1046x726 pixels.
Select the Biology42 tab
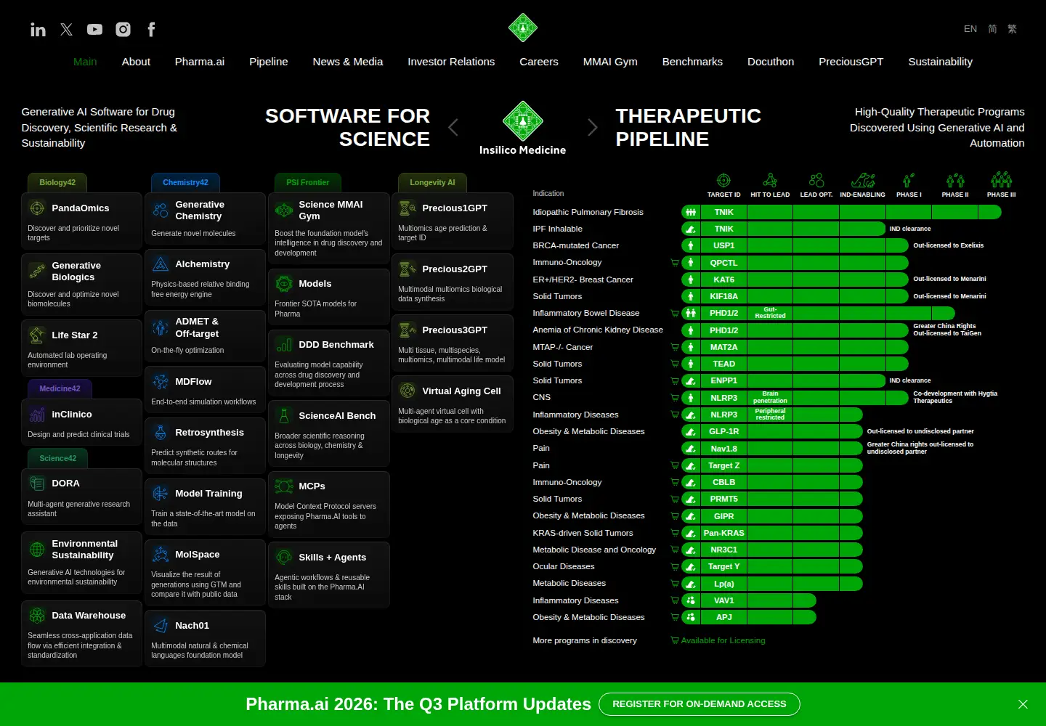57,183
